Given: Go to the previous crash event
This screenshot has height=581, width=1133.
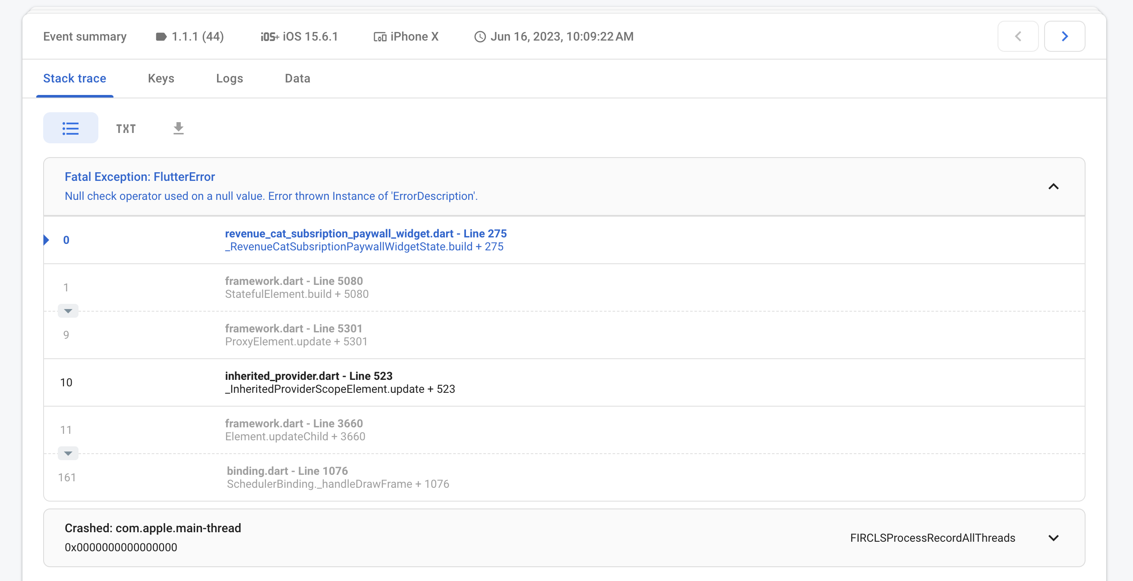Looking at the screenshot, I should coord(1018,37).
